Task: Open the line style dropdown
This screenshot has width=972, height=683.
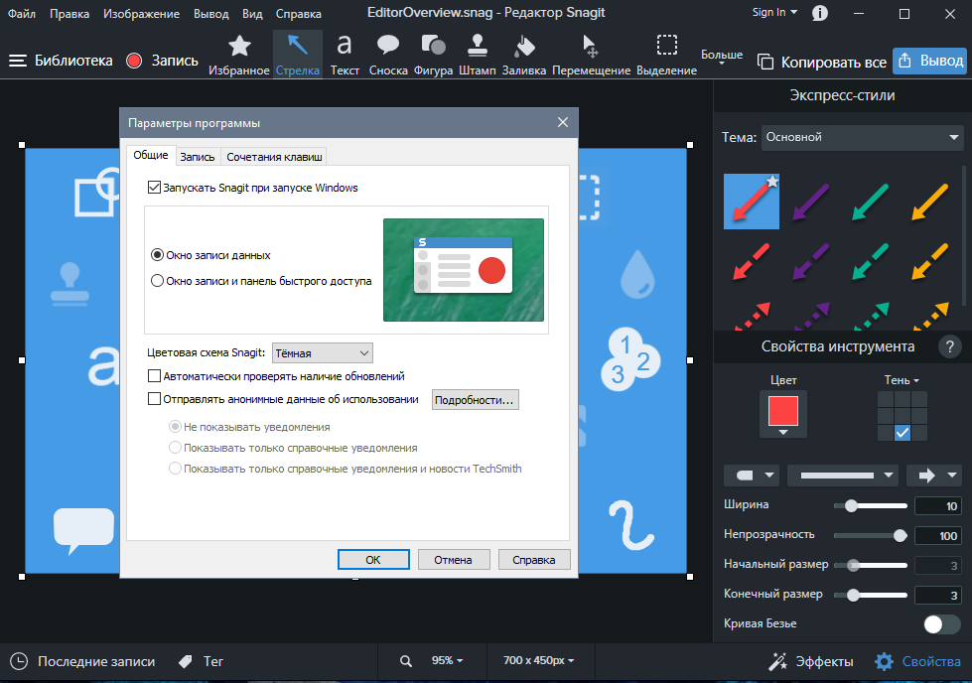Action: [843, 476]
